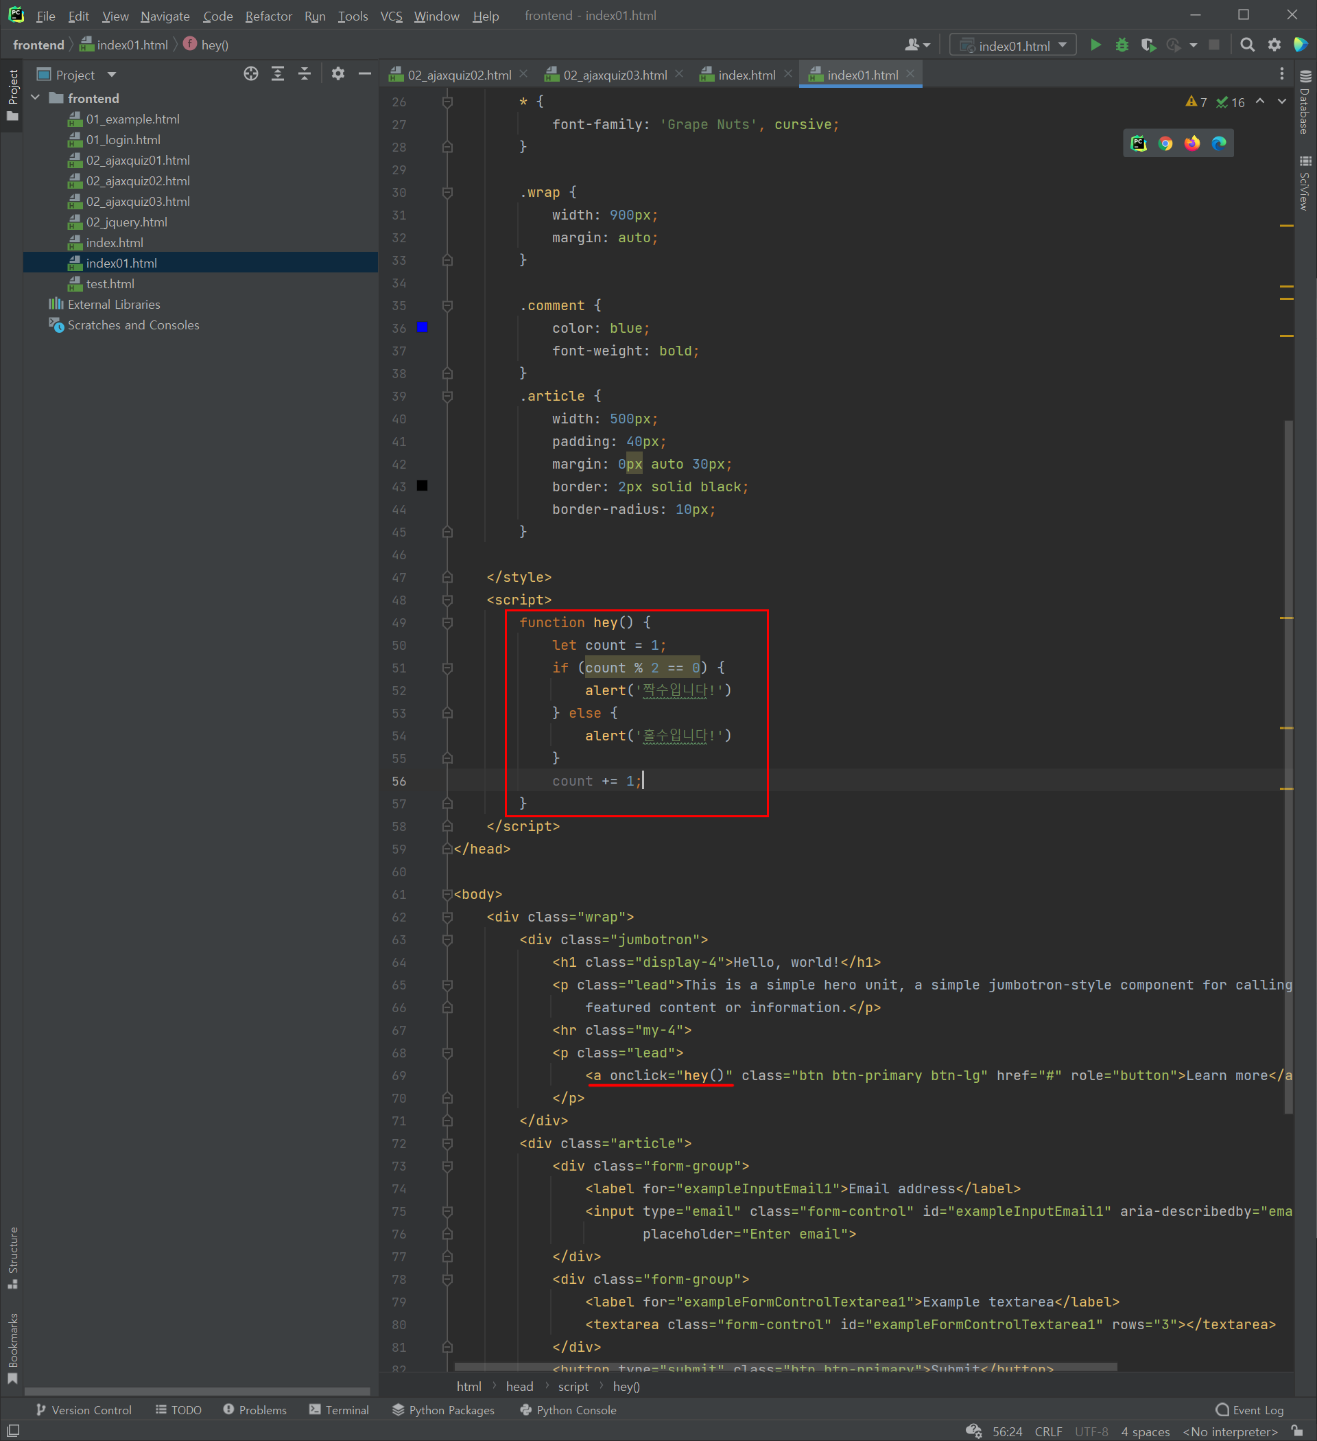Collapse the frontend folder in Project tree
The height and width of the screenshot is (1441, 1317).
click(36, 98)
